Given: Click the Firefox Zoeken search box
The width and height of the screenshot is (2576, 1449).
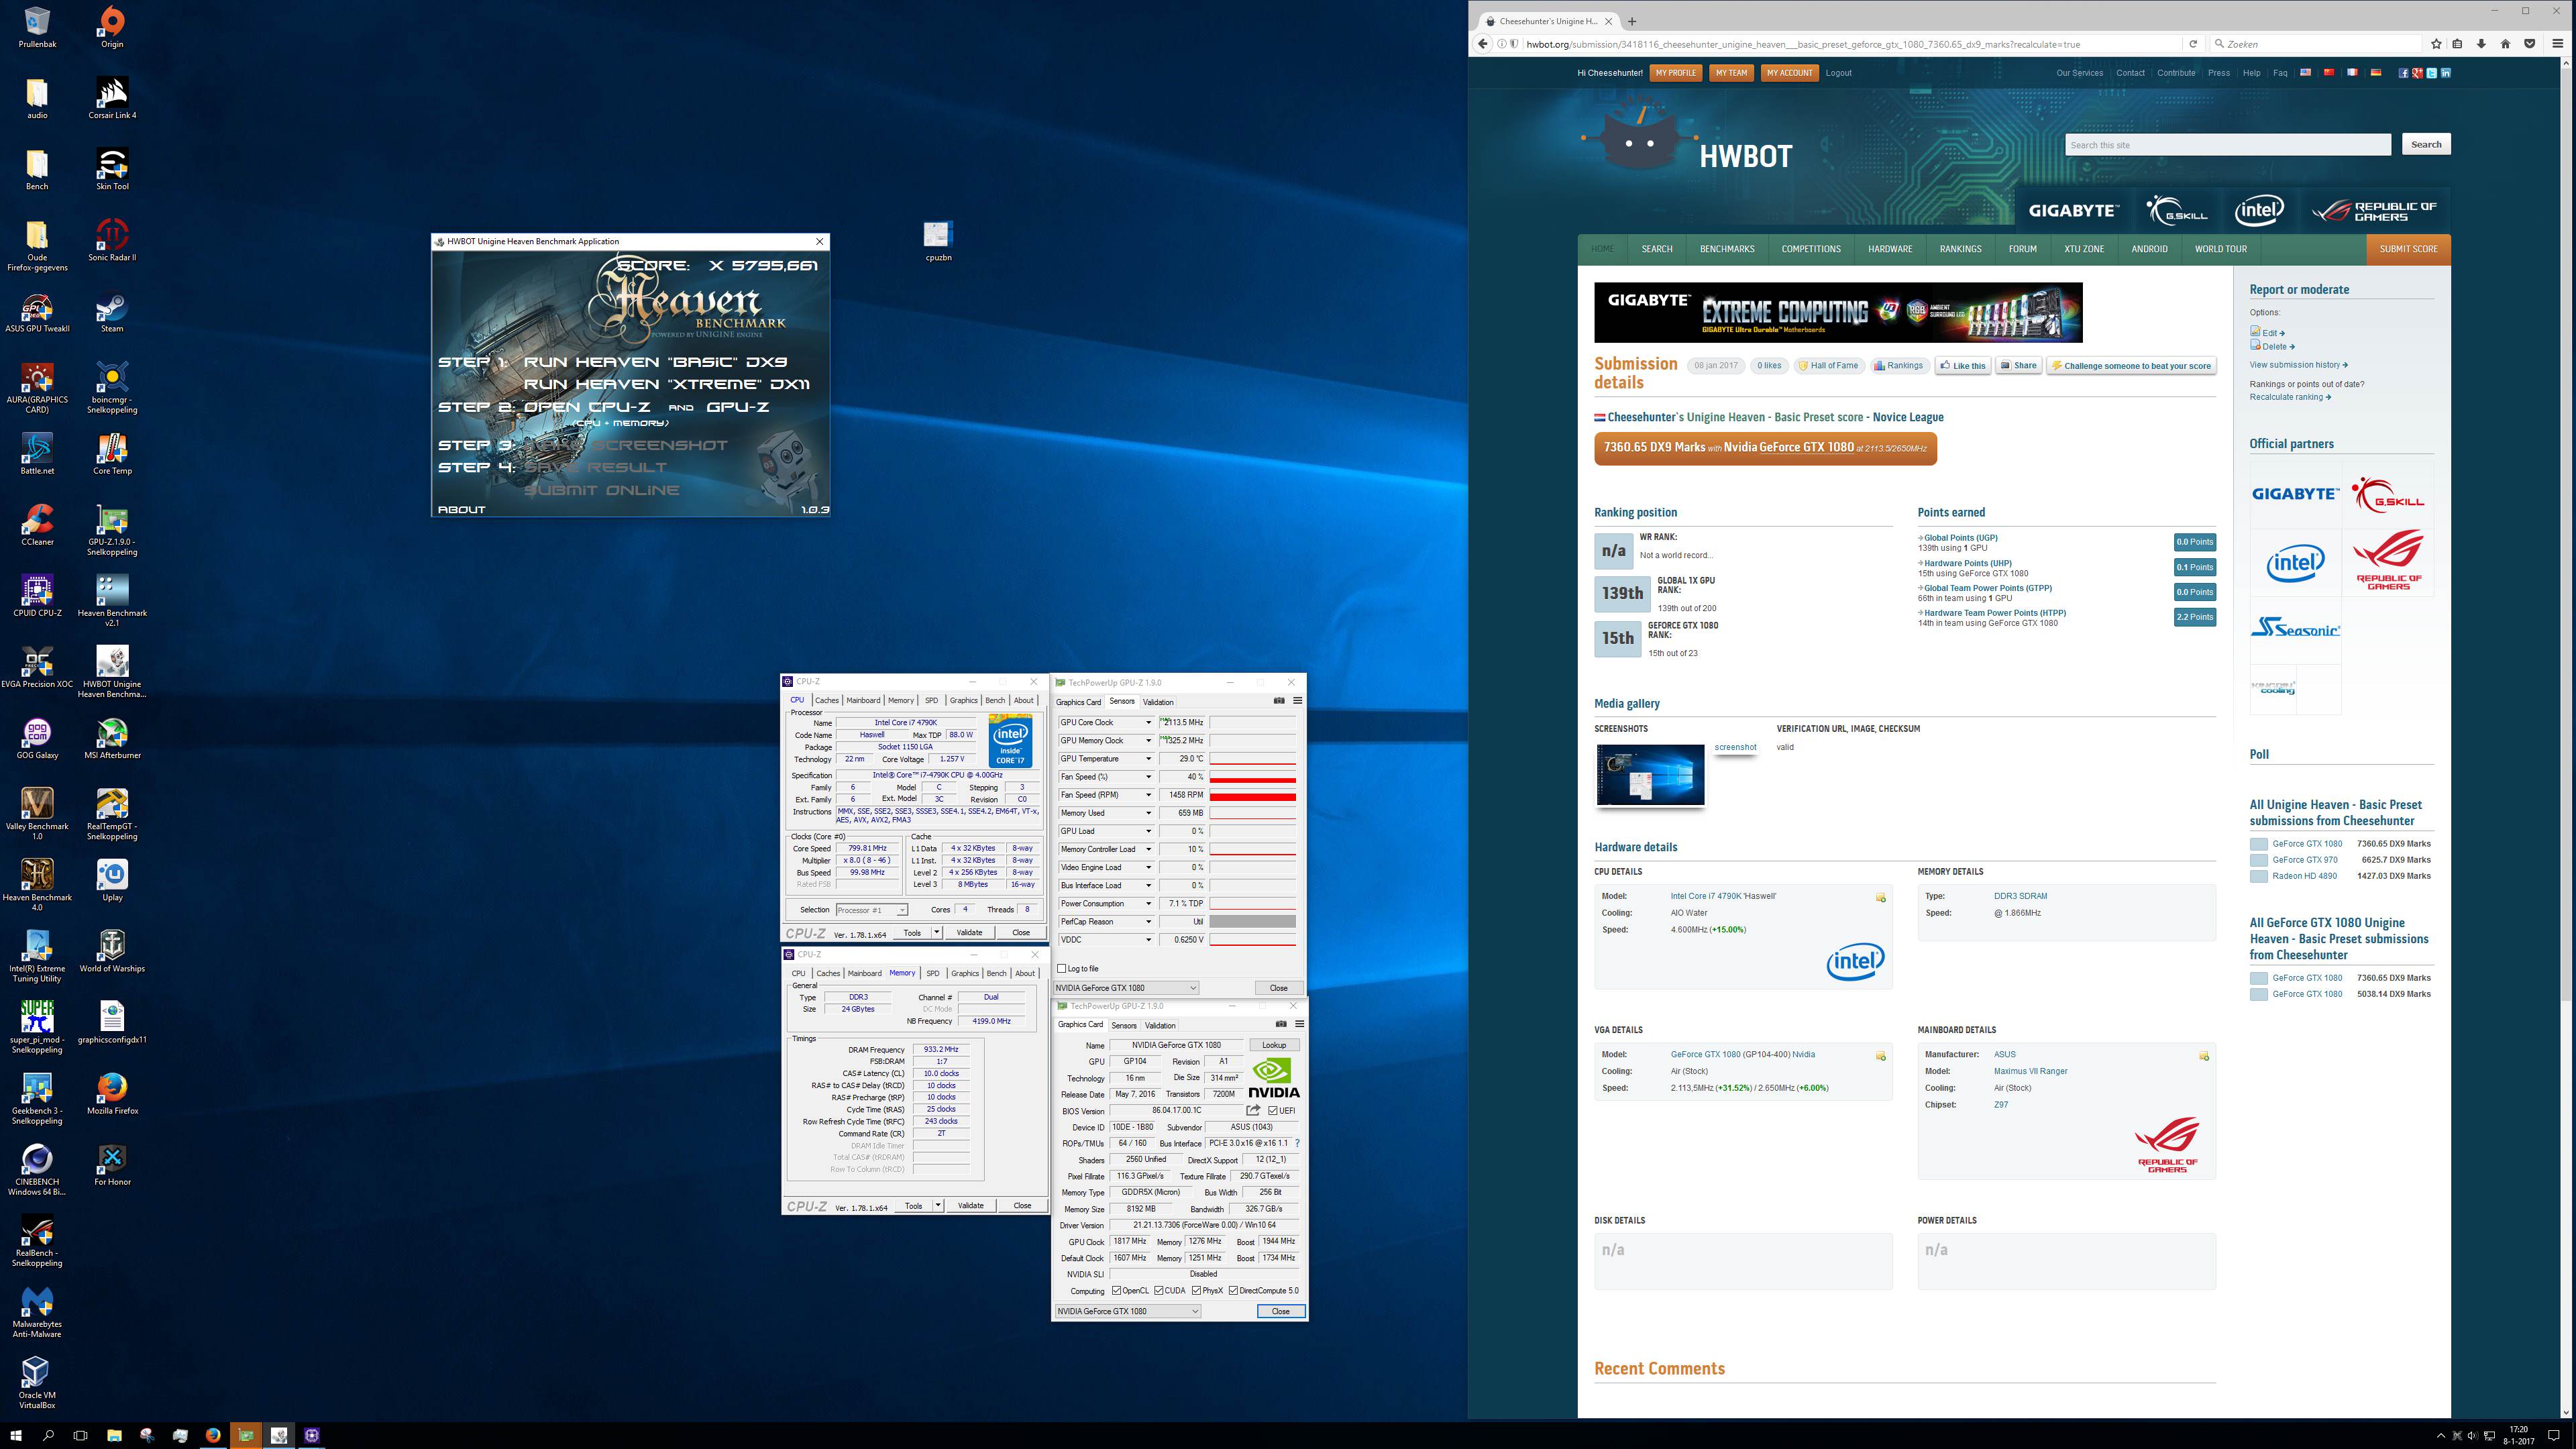Looking at the screenshot, I should pos(2317,44).
